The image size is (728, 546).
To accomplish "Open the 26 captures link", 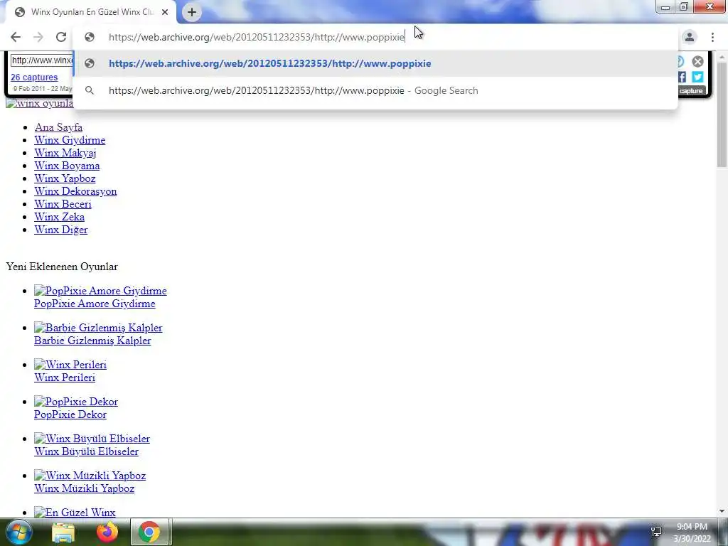I will [34, 77].
